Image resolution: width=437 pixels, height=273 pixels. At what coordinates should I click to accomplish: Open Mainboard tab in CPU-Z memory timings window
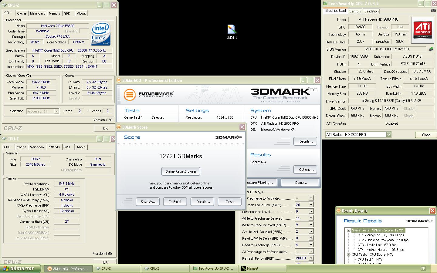coord(37,147)
